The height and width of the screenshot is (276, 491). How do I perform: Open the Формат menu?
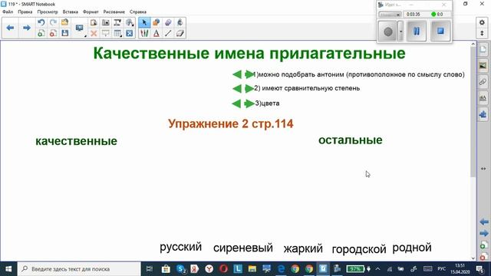tap(91, 12)
